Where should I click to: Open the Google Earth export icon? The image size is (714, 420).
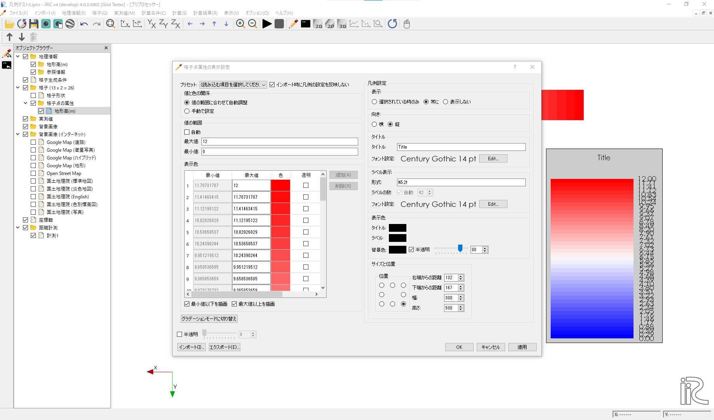(70, 24)
